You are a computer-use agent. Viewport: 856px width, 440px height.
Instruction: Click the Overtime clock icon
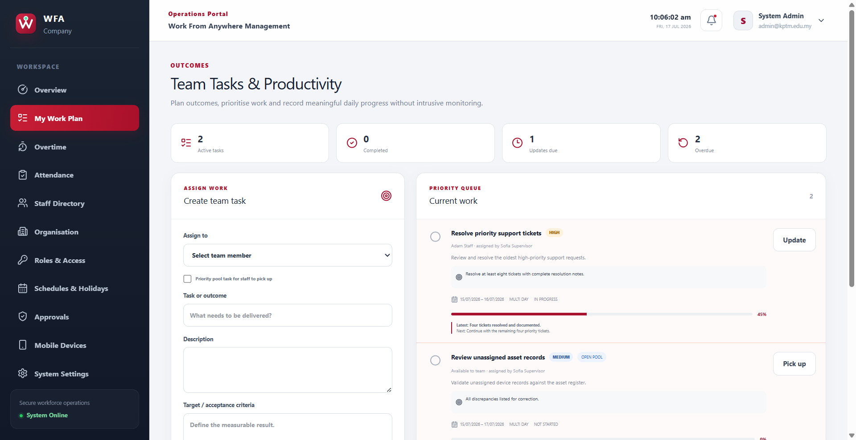click(23, 147)
